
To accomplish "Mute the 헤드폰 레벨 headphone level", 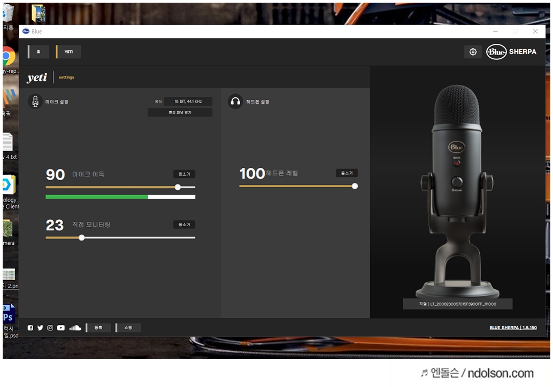I will [347, 173].
